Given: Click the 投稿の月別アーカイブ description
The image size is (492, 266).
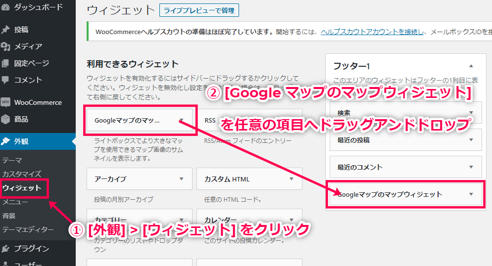Looking at the screenshot, I should (x=124, y=199).
